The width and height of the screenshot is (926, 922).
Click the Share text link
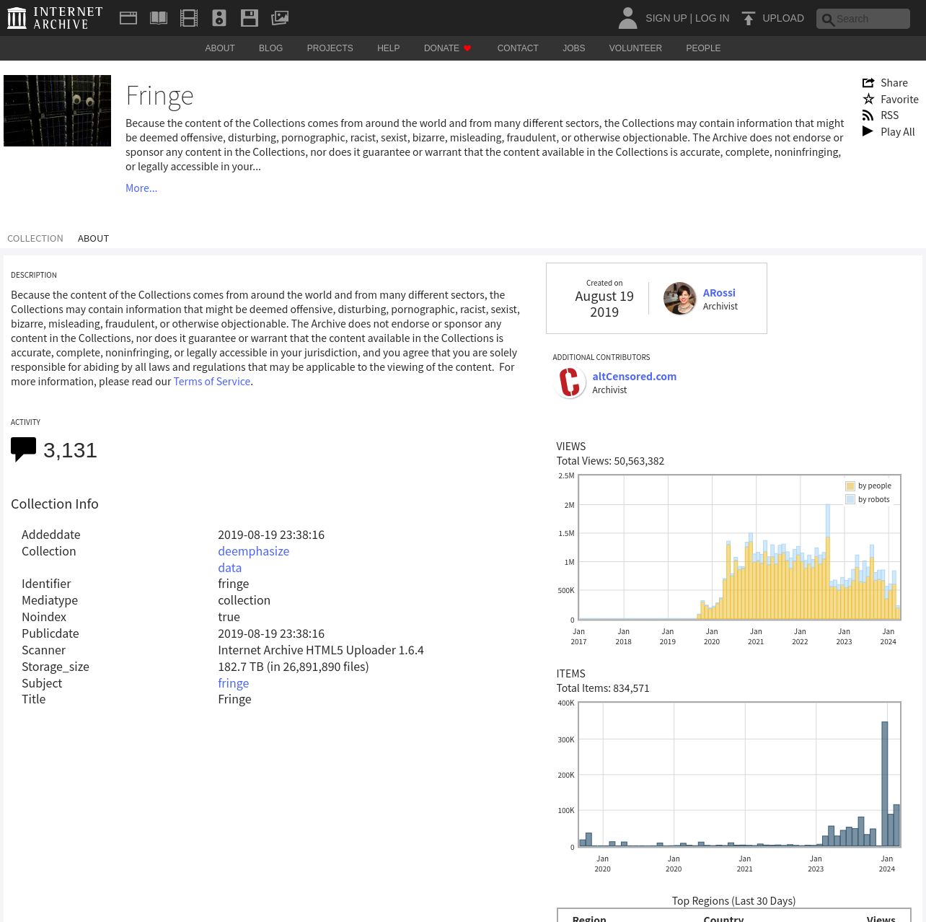point(894,83)
